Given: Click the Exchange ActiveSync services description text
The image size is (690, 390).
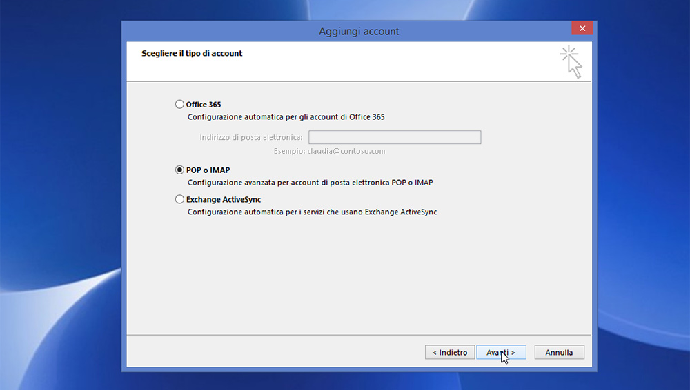Looking at the screenshot, I should 312,212.
